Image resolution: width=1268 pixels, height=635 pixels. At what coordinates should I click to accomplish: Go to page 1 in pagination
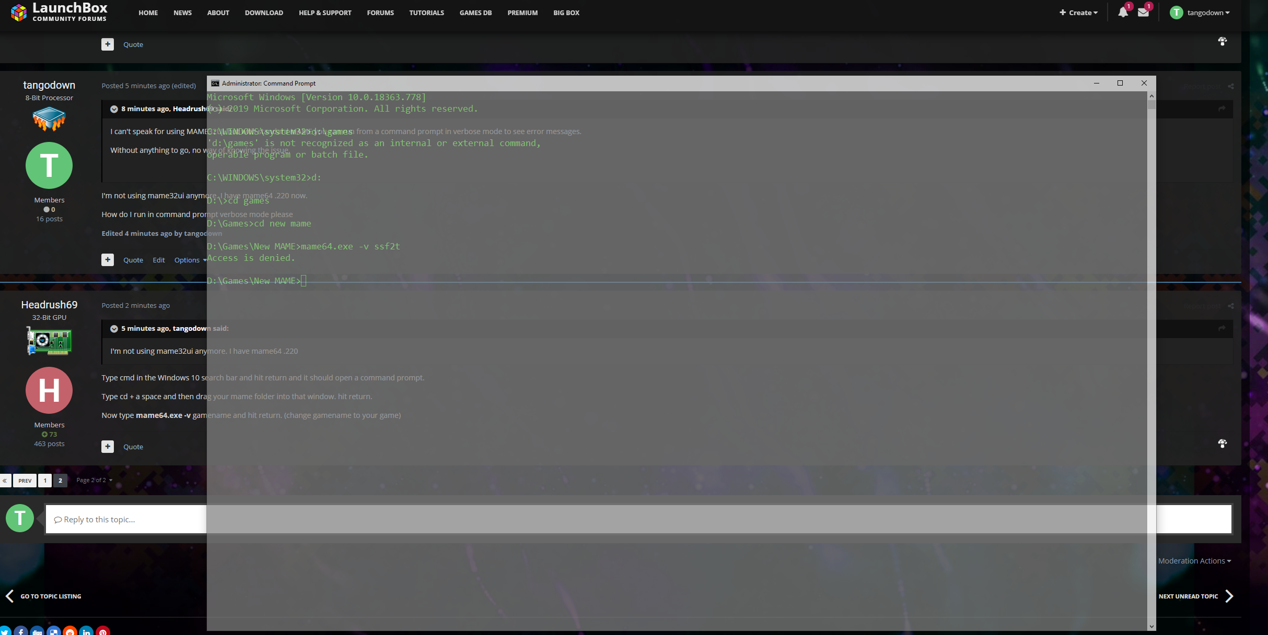45,481
